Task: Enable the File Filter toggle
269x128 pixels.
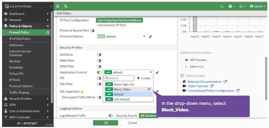Action: click(x=99, y=84)
